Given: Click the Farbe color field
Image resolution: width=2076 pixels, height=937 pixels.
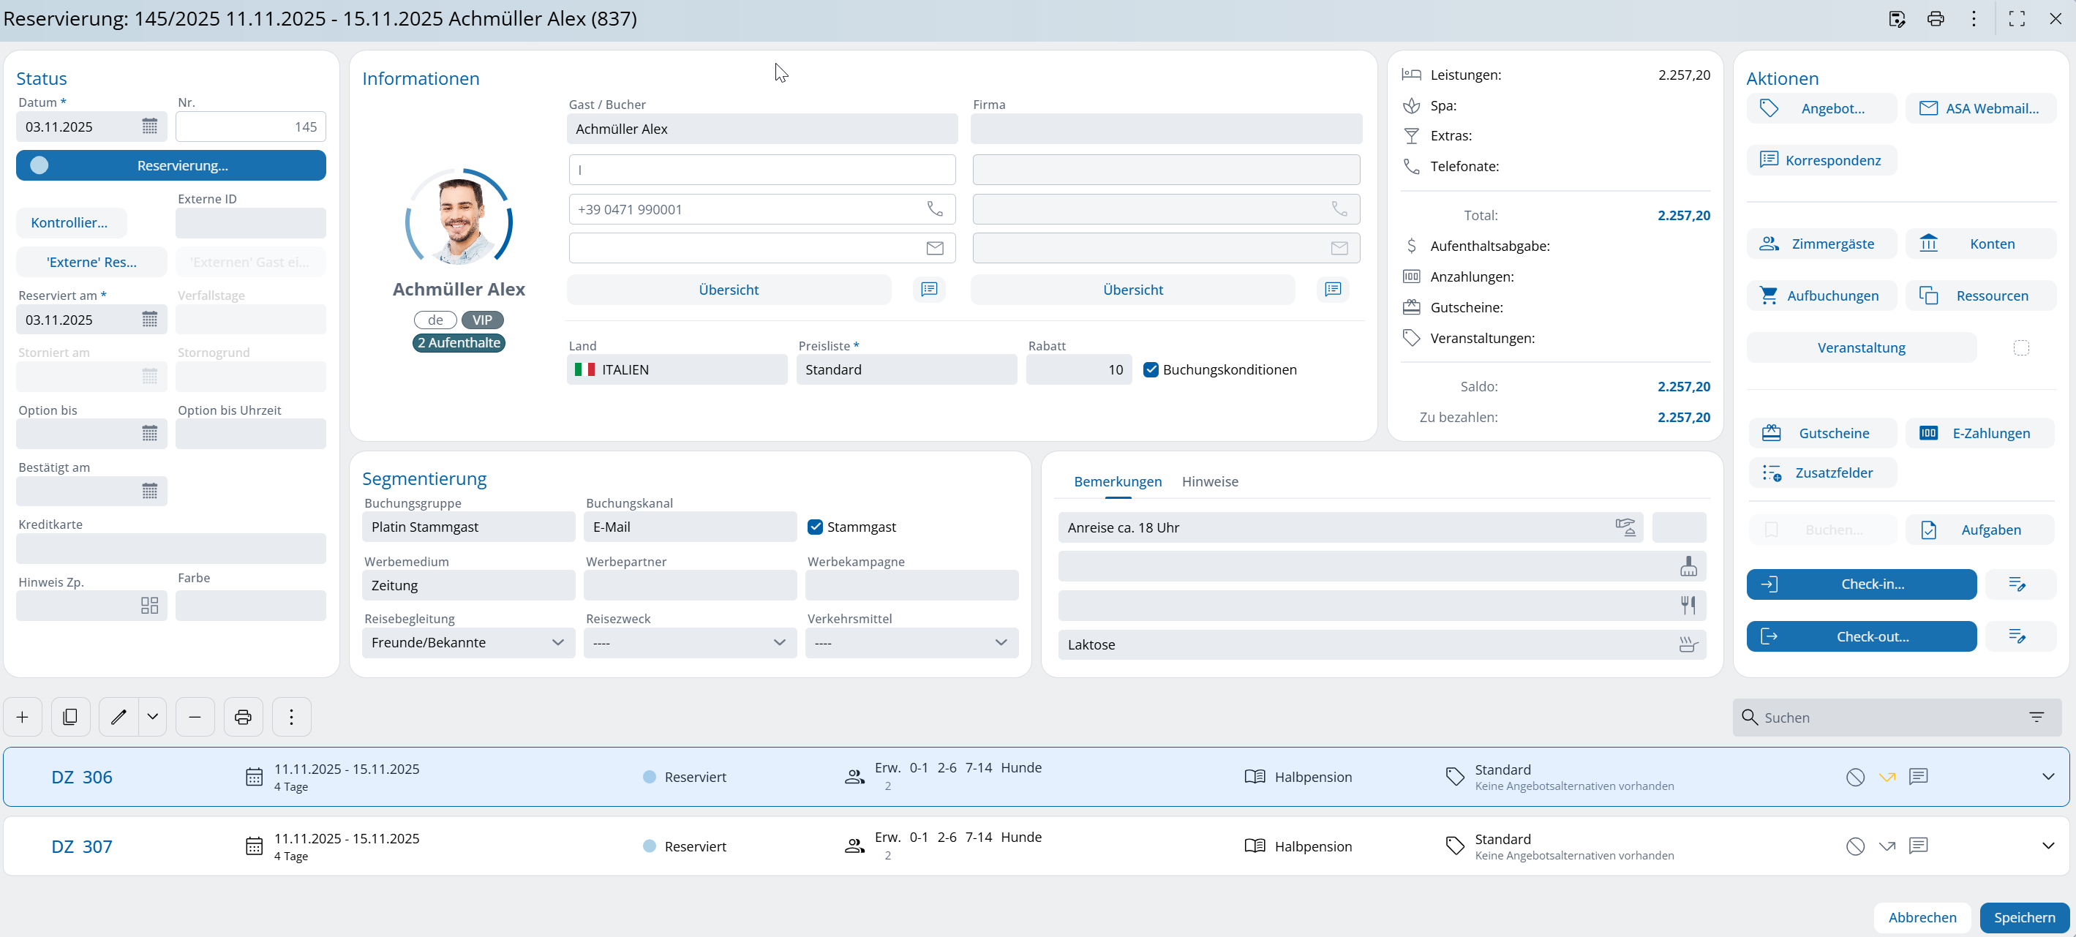Looking at the screenshot, I should (251, 605).
